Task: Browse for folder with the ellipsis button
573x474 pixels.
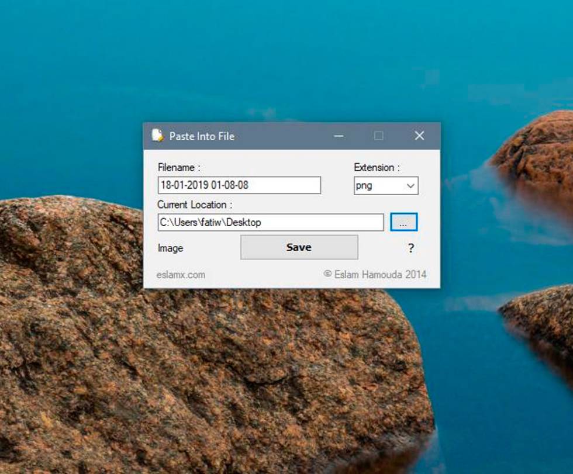Action: pos(403,222)
